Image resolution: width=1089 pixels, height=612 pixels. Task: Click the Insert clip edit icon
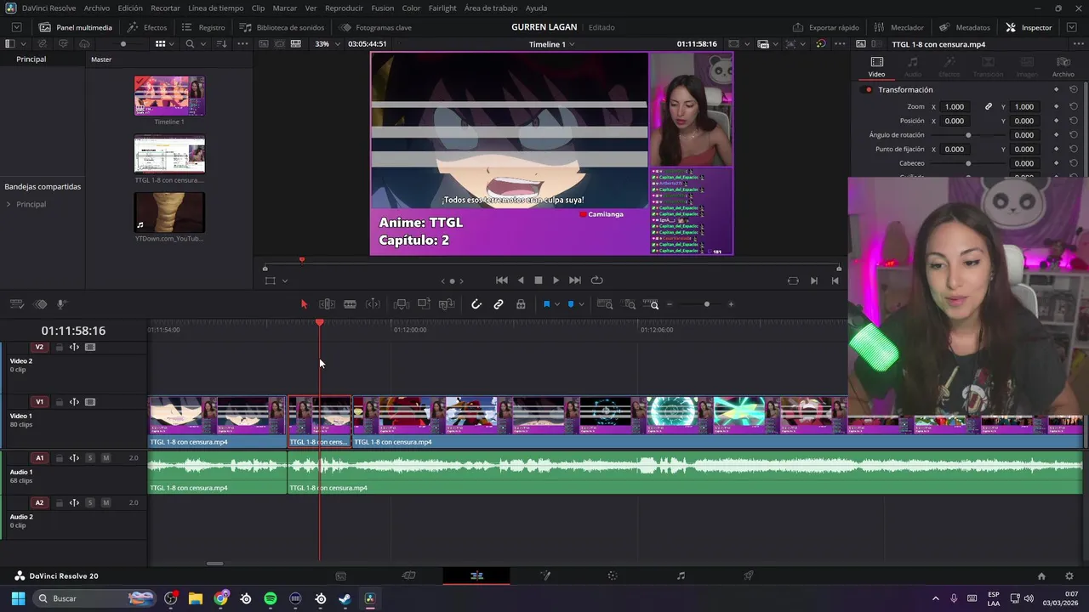tap(402, 304)
